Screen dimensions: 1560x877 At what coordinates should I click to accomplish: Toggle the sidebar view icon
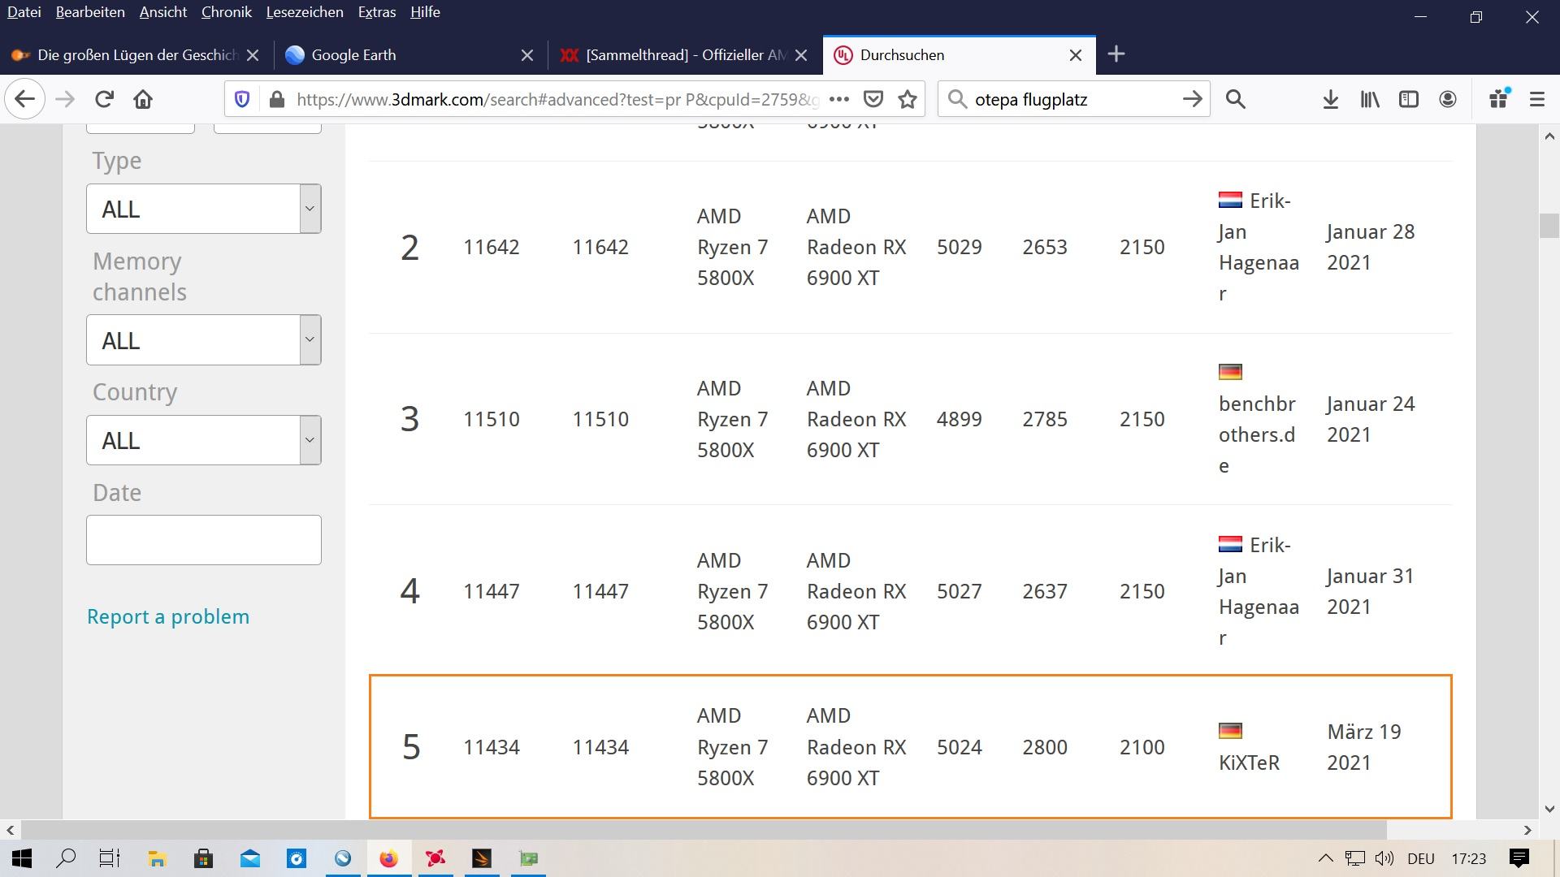(x=1409, y=99)
